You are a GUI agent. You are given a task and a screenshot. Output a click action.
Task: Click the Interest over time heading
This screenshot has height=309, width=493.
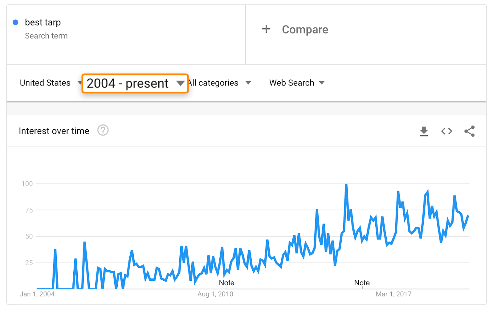(x=54, y=131)
